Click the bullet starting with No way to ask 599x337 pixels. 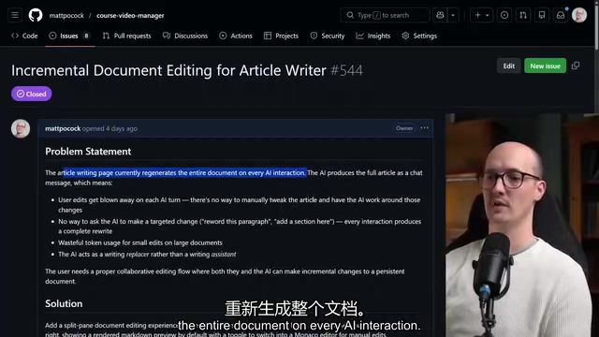(240, 227)
